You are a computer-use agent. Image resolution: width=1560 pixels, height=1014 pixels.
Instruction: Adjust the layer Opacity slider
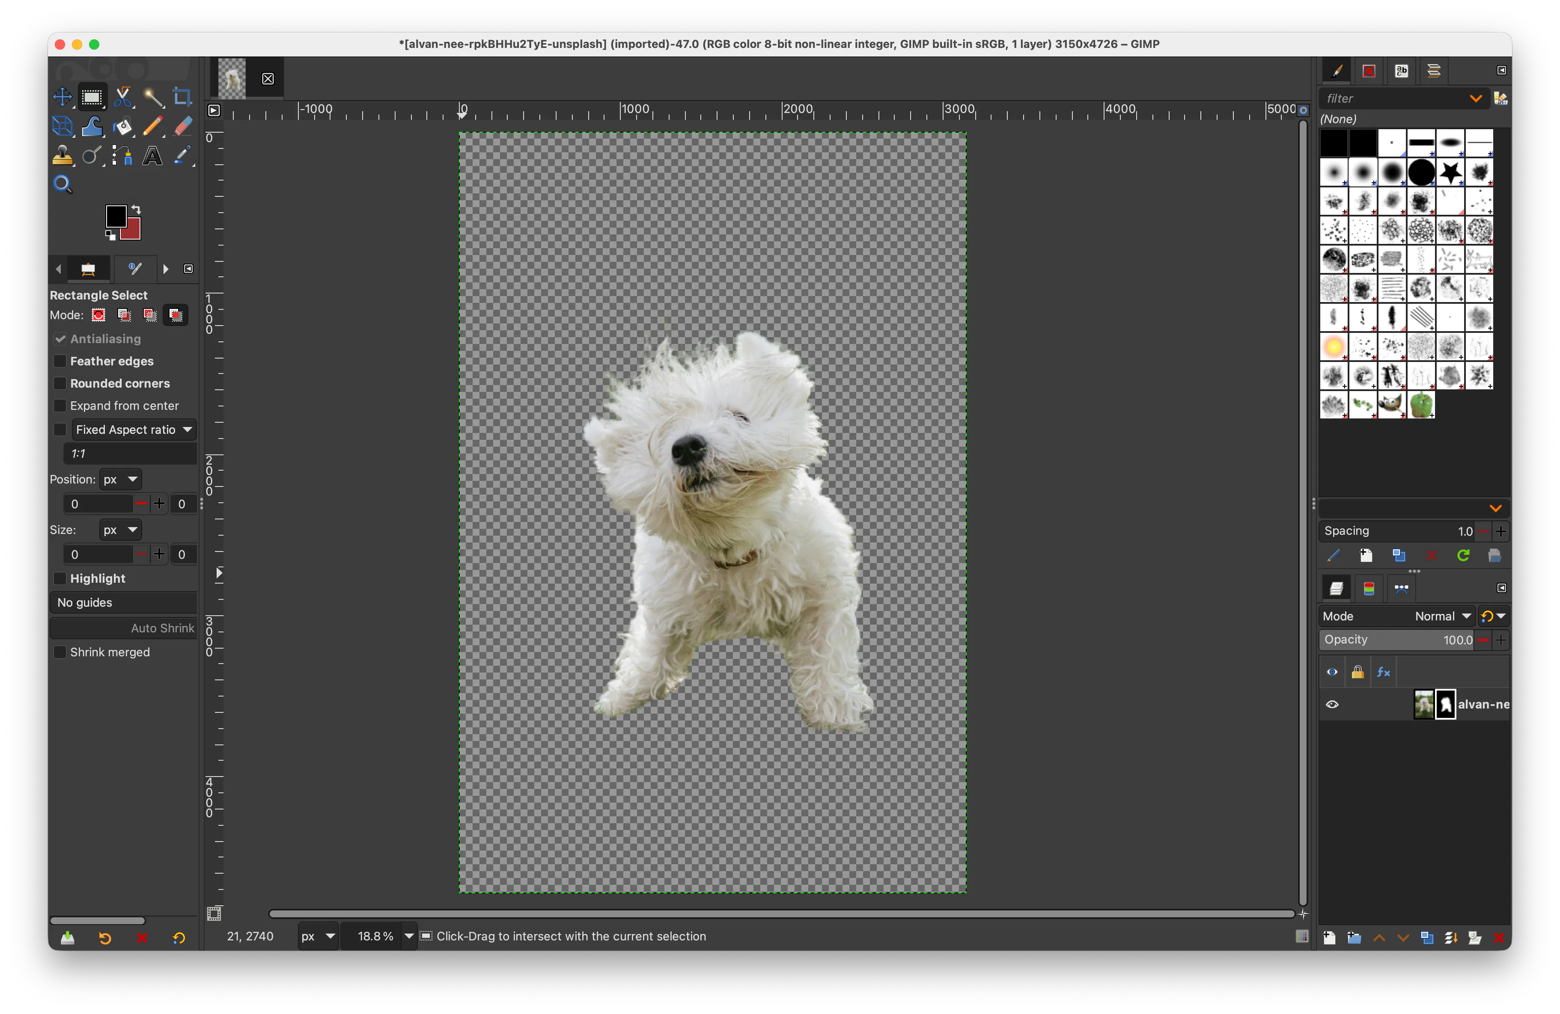click(1397, 639)
